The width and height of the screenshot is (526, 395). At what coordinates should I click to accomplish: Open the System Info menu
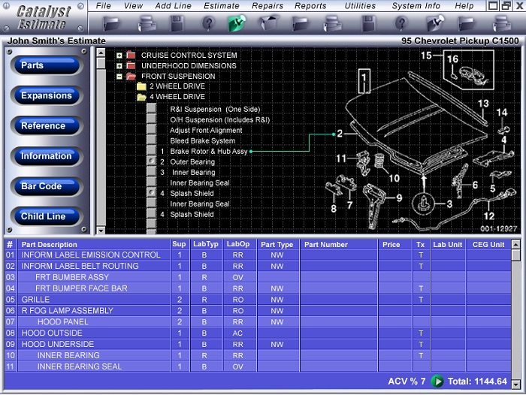point(416,6)
